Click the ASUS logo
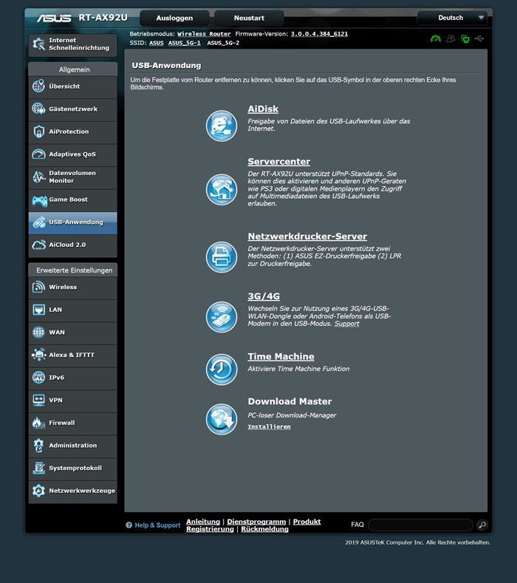The width and height of the screenshot is (517, 583). pyautogui.click(x=54, y=18)
